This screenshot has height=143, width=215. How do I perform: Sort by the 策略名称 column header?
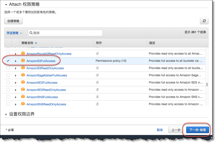pyautogui.click(x=29, y=43)
